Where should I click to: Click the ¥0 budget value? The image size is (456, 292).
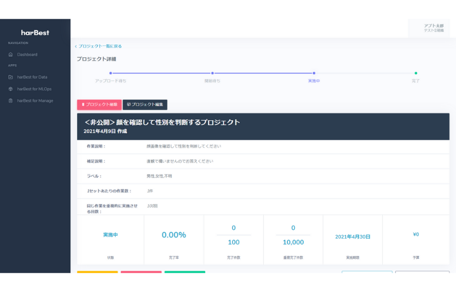(x=416, y=234)
